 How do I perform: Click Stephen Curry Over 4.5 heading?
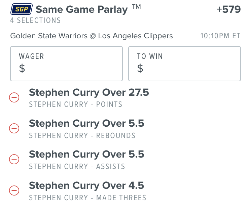pos(86,186)
